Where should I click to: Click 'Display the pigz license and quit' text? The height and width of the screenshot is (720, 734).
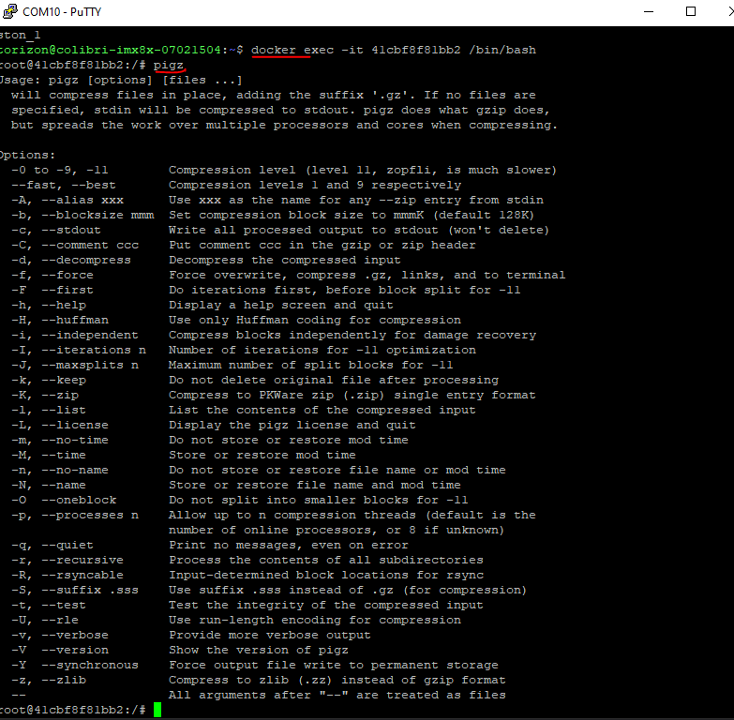(292, 425)
